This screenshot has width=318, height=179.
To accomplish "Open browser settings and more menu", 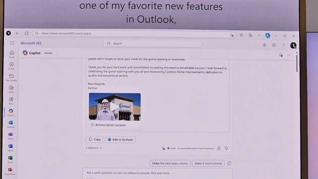I will pyautogui.click(x=259, y=35).
